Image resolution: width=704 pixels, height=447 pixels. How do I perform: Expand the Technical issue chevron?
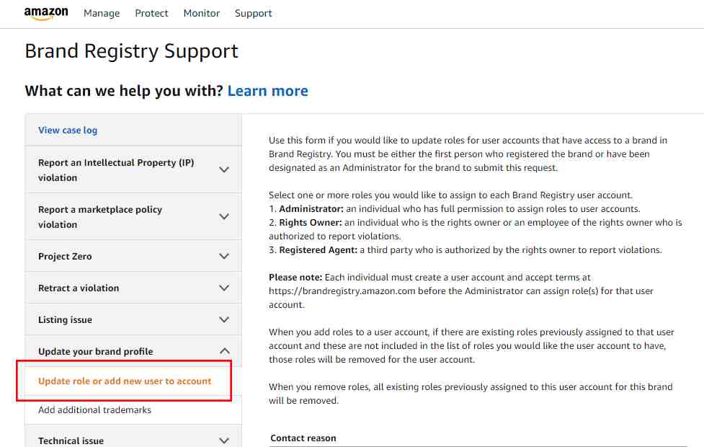(224, 441)
